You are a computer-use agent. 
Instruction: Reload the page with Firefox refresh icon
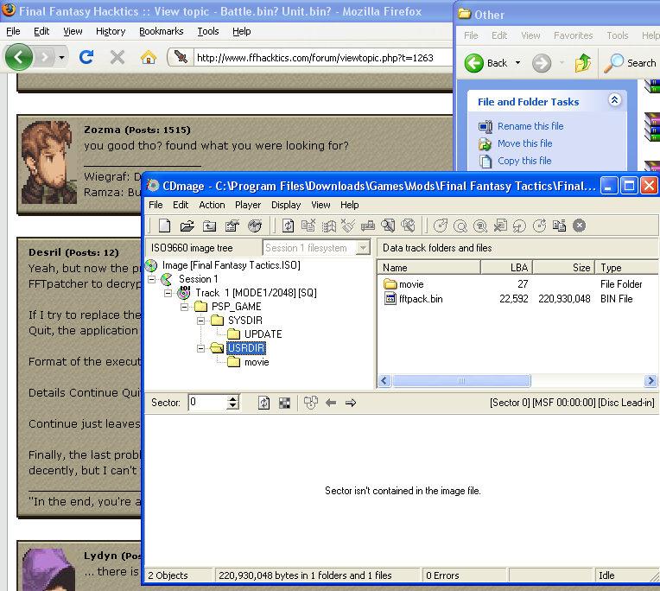point(86,57)
